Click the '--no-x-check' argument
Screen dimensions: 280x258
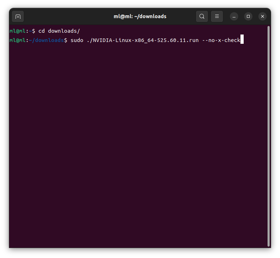[x=221, y=40]
